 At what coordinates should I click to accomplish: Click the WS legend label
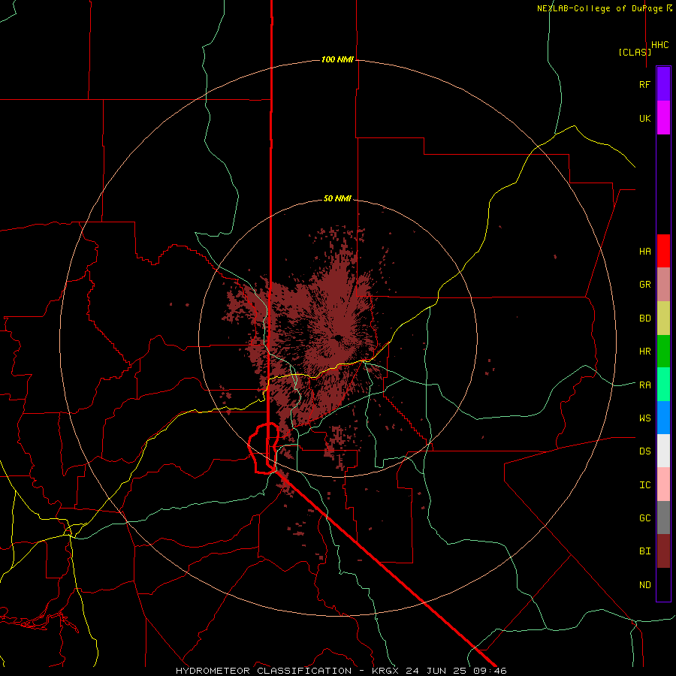[x=644, y=418]
